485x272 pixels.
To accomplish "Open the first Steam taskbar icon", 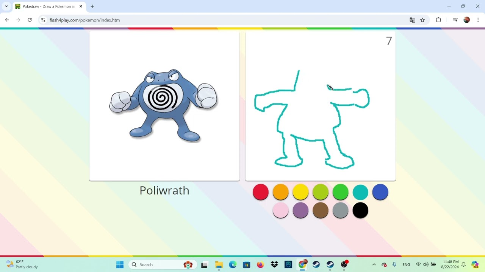I will coord(316,264).
